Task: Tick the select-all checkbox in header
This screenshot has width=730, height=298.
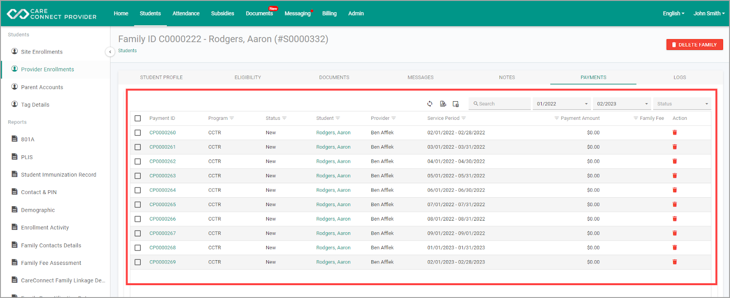Action: point(138,118)
